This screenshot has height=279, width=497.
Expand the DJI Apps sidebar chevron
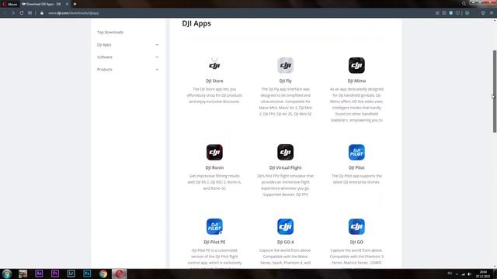coord(157,45)
